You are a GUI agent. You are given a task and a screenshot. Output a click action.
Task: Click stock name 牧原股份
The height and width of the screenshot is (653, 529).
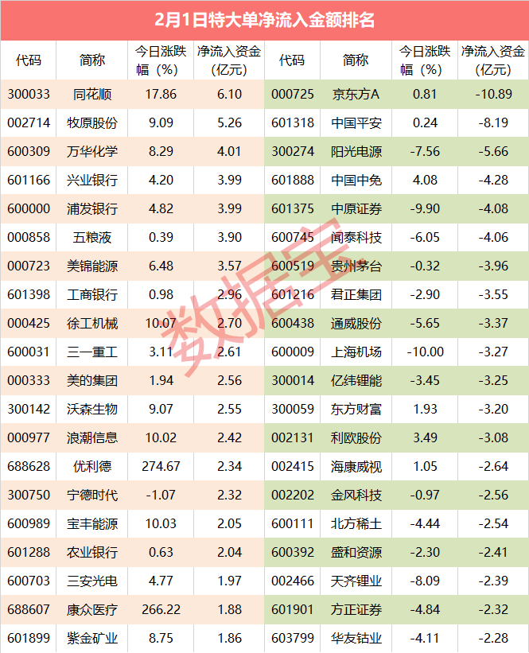click(92, 122)
